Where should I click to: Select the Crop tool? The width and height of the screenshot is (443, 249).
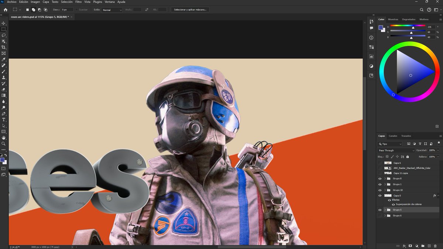click(4, 47)
